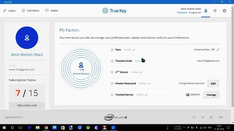This screenshot has width=234, height=131.
Task: Open the Safe Notes tab
Action: coord(31,11)
